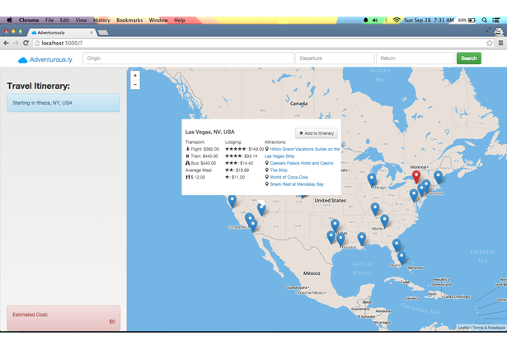Select the blue marker at San Francisco
This screenshot has width=507, height=349.
(232, 202)
